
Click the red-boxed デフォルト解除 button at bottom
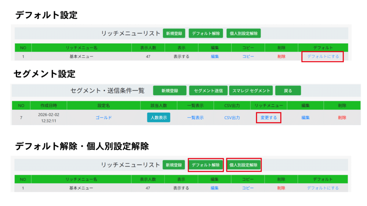tap(206, 165)
